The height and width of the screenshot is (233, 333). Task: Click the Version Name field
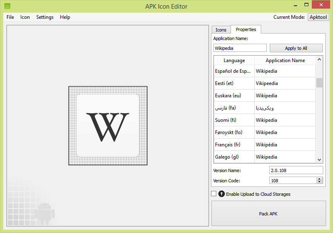296,170
